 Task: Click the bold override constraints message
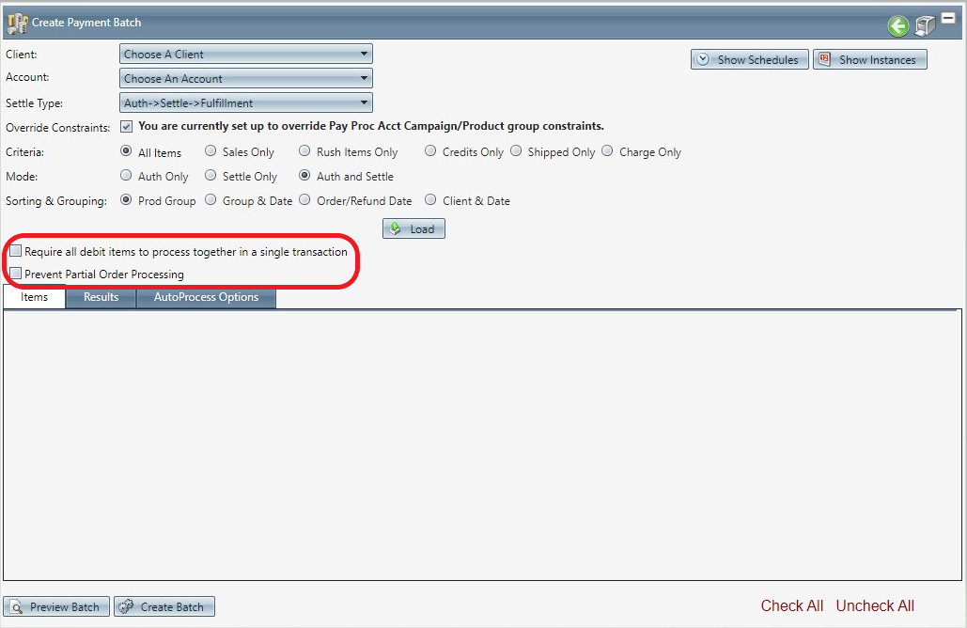coord(371,126)
